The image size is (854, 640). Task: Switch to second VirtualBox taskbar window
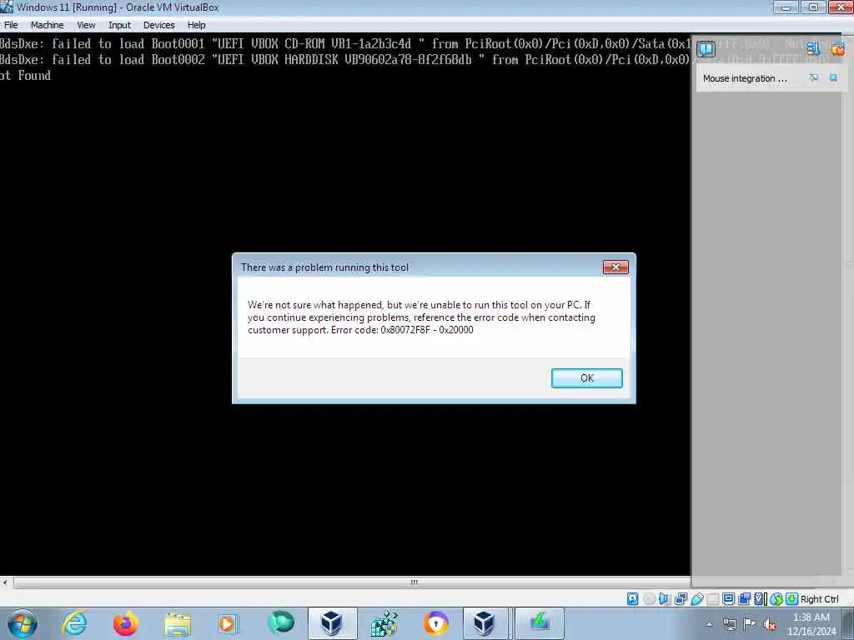point(485,623)
